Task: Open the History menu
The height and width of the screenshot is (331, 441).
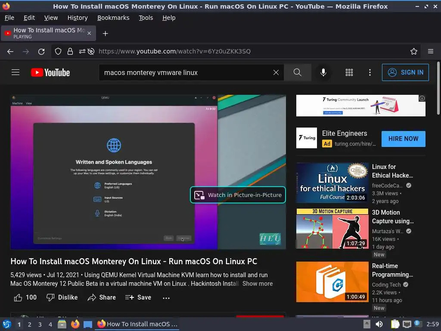Action: tap(78, 18)
